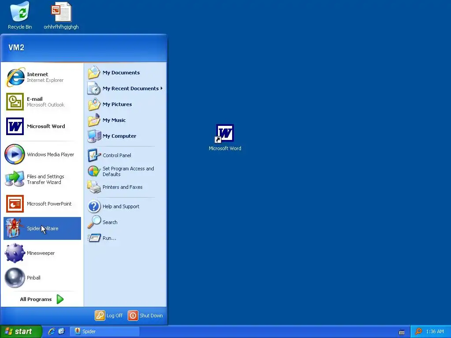The height and width of the screenshot is (338, 451).
Task: Click the "Microsoft Outlook" subtitle text
Action: (x=45, y=105)
